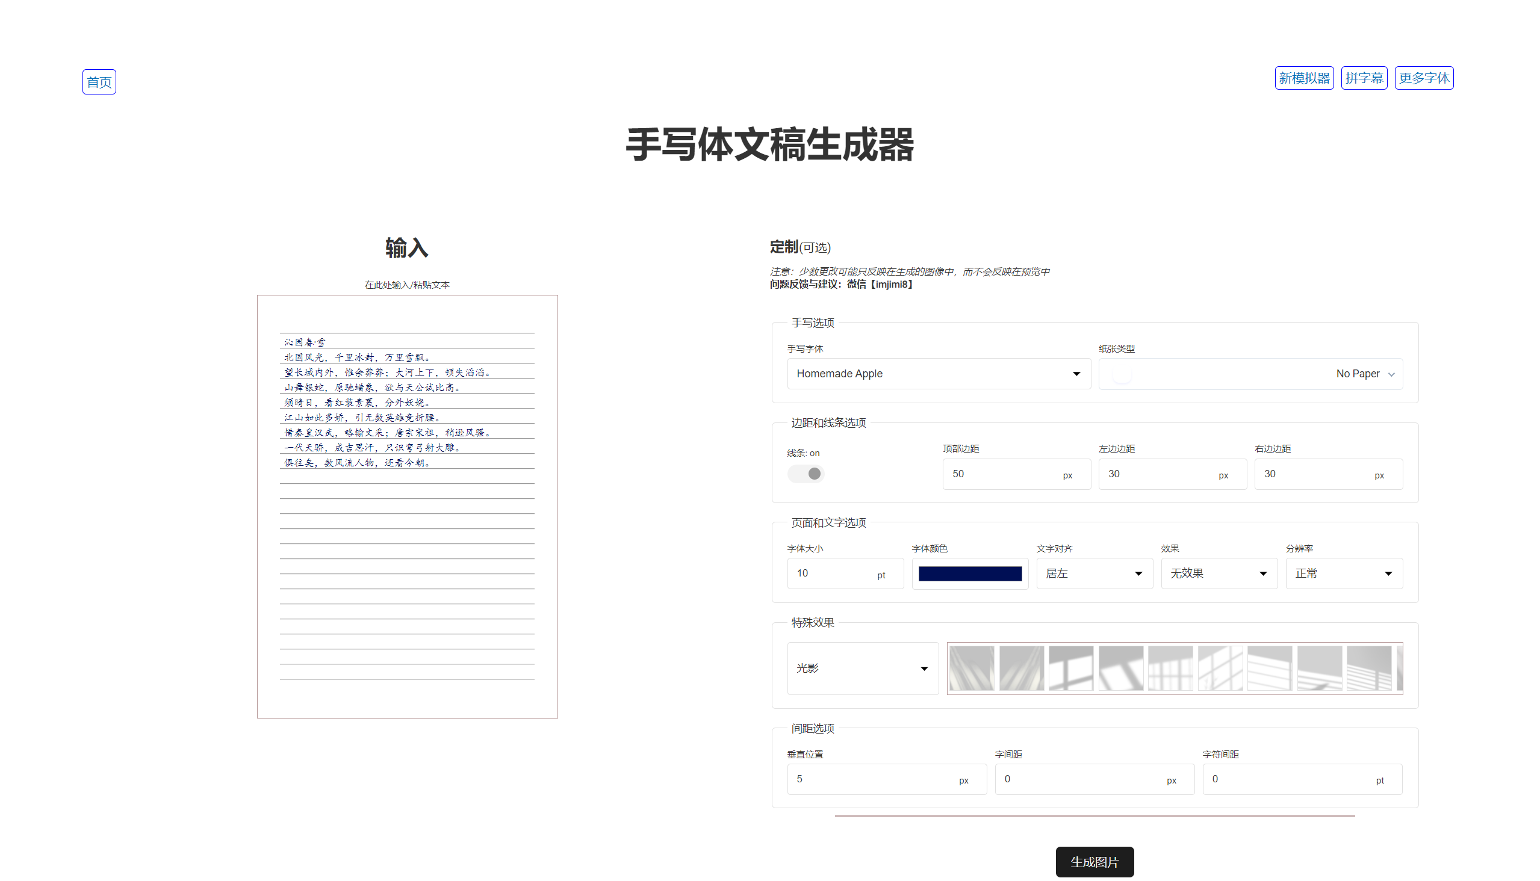Click the 拼字幕 button
1540x881 pixels.
coord(1364,78)
